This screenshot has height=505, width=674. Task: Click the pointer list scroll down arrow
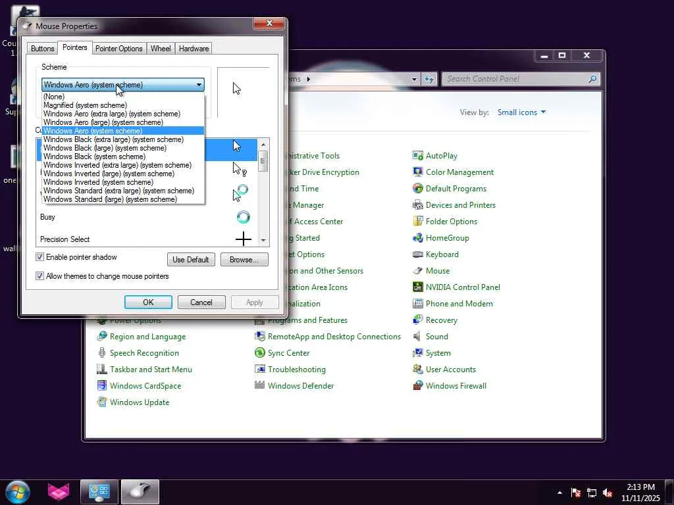[263, 241]
